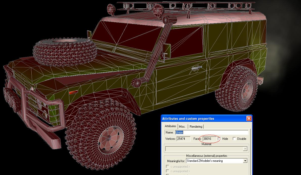Click the Vertices count field

(183, 139)
